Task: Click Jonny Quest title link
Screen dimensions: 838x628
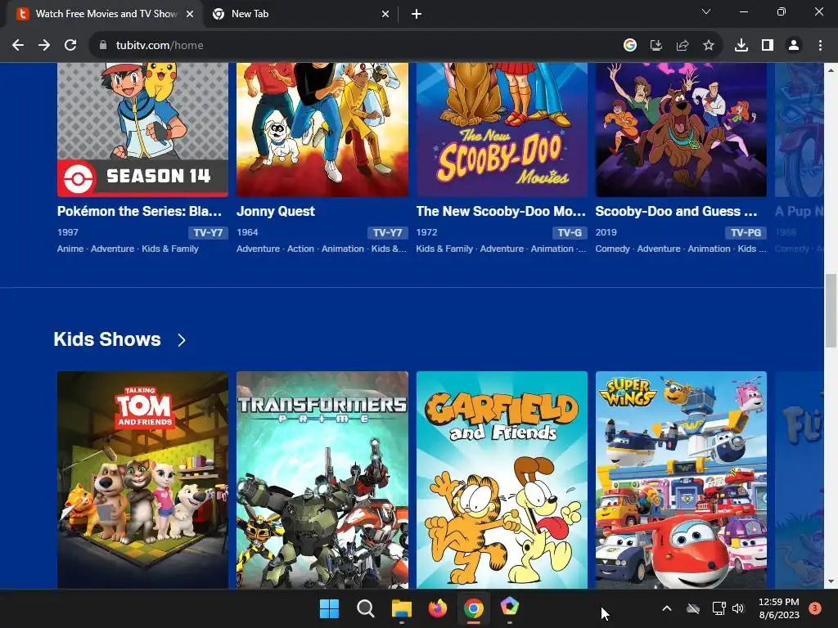Action: click(276, 212)
